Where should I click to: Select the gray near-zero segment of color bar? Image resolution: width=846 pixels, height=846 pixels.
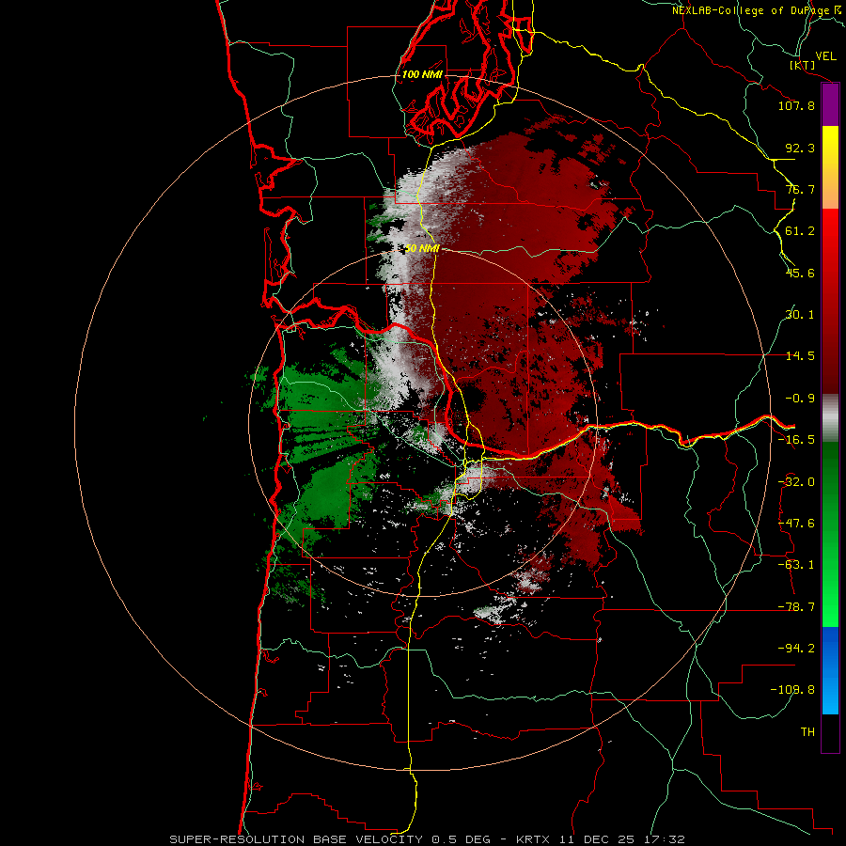(x=830, y=418)
